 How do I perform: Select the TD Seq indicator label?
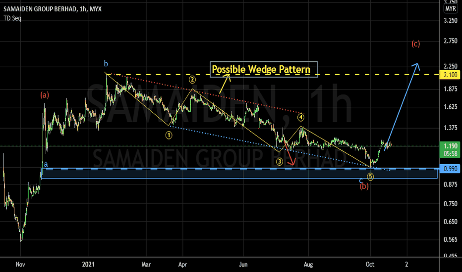(12, 18)
